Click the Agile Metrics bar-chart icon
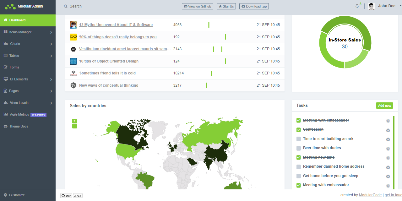The height and width of the screenshot is (201, 402). [6, 115]
